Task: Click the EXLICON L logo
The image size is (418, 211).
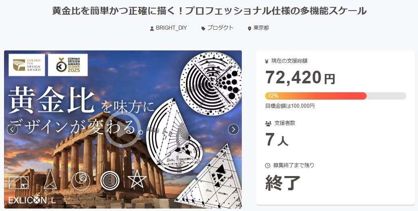Action: click(32, 200)
